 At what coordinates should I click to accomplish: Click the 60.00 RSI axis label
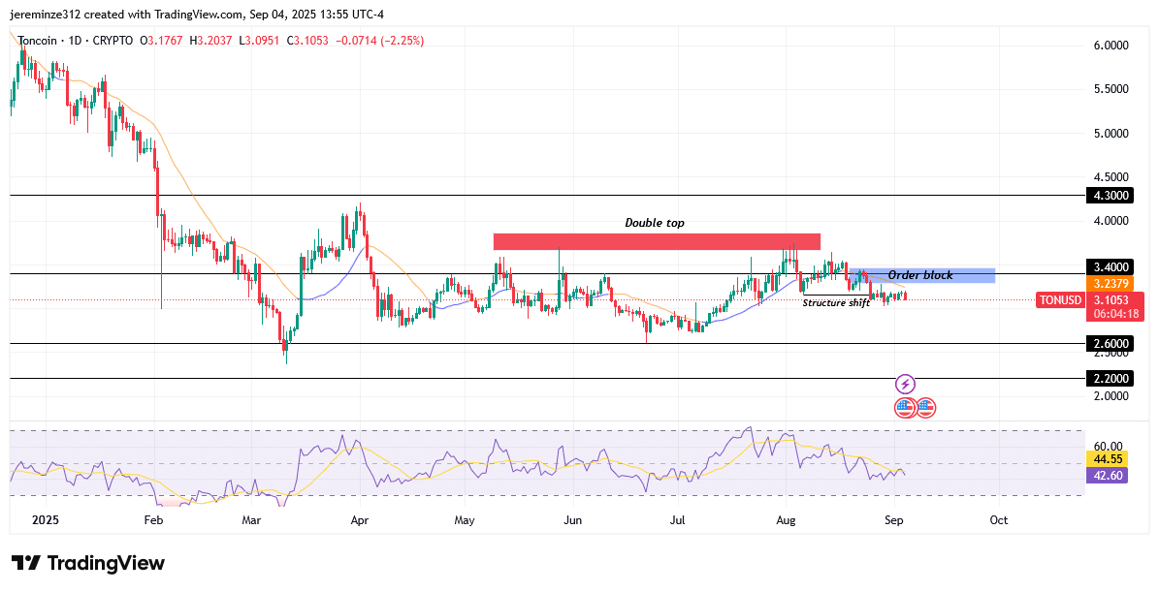tap(1108, 446)
